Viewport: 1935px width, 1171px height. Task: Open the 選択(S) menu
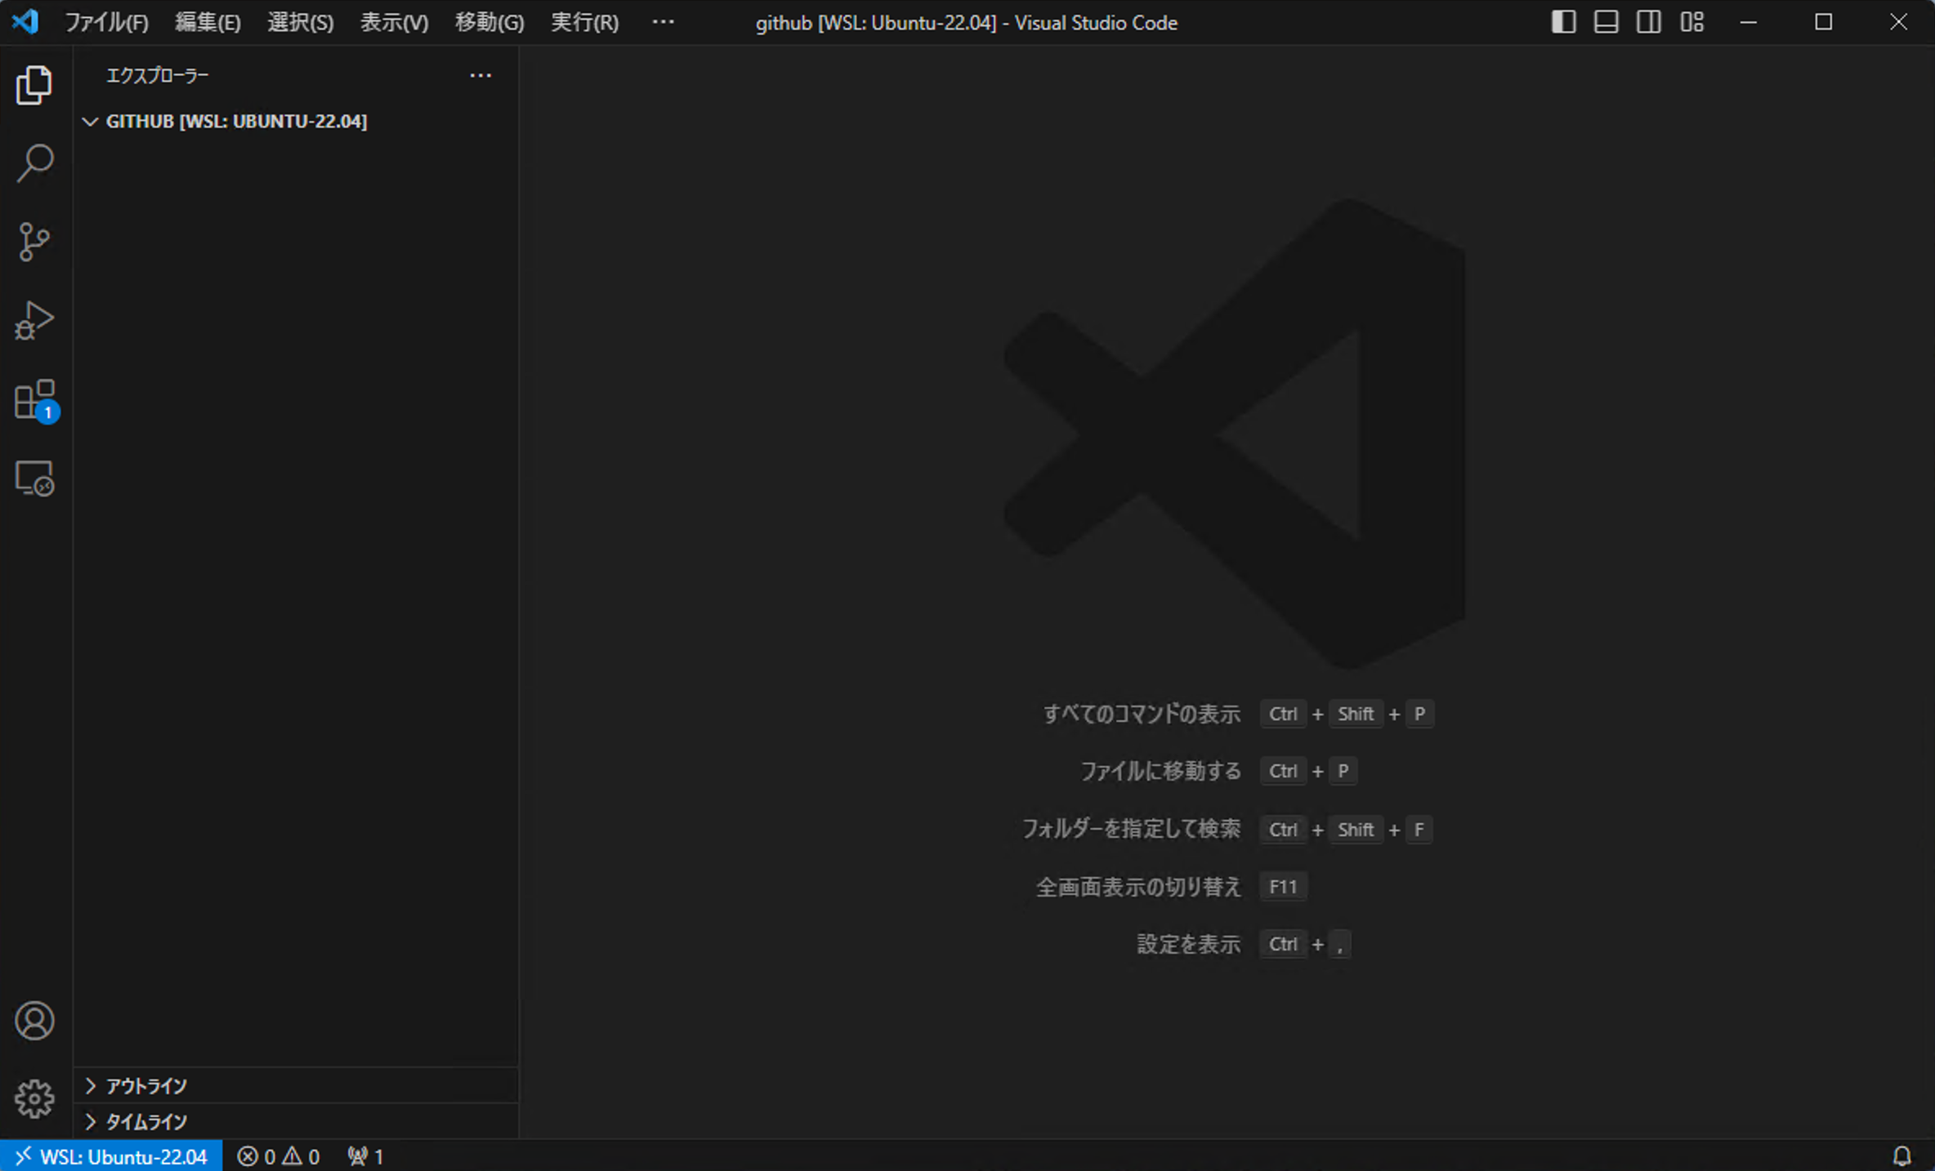tap(300, 22)
